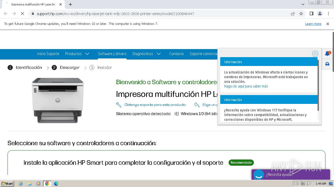Open tab search chevron

point(303,4)
